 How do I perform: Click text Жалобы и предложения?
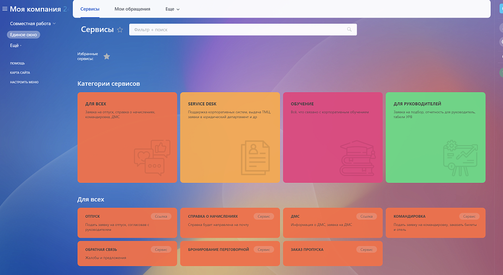click(x=106, y=258)
